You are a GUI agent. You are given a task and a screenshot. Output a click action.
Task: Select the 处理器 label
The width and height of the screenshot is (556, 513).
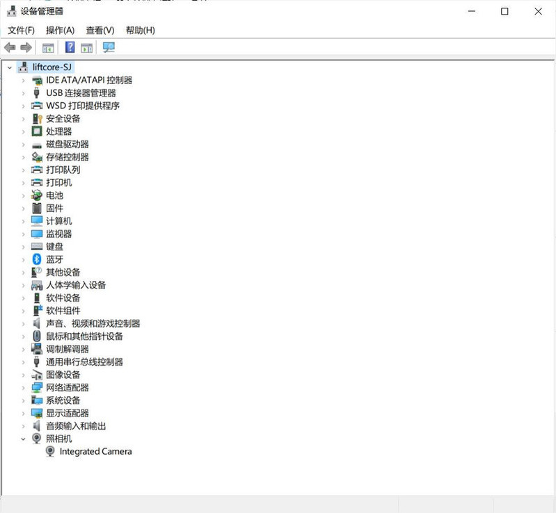tap(59, 131)
